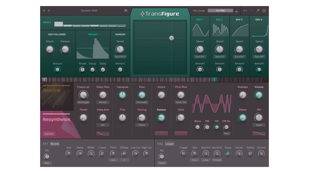Click the TransFigure logo
The height and width of the screenshot is (171, 309).
point(160,14)
